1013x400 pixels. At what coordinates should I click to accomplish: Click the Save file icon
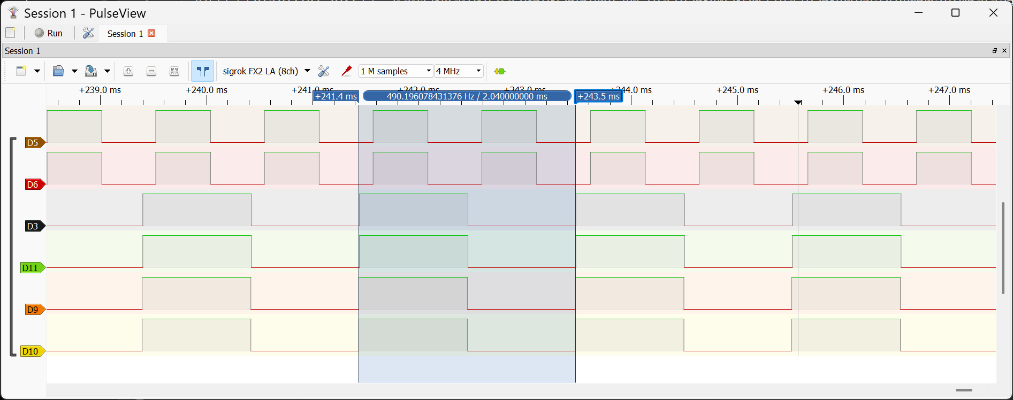[91, 71]
